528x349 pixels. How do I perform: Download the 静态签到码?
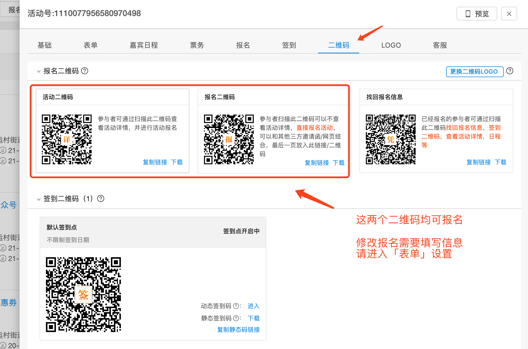(x=253, y=318)
